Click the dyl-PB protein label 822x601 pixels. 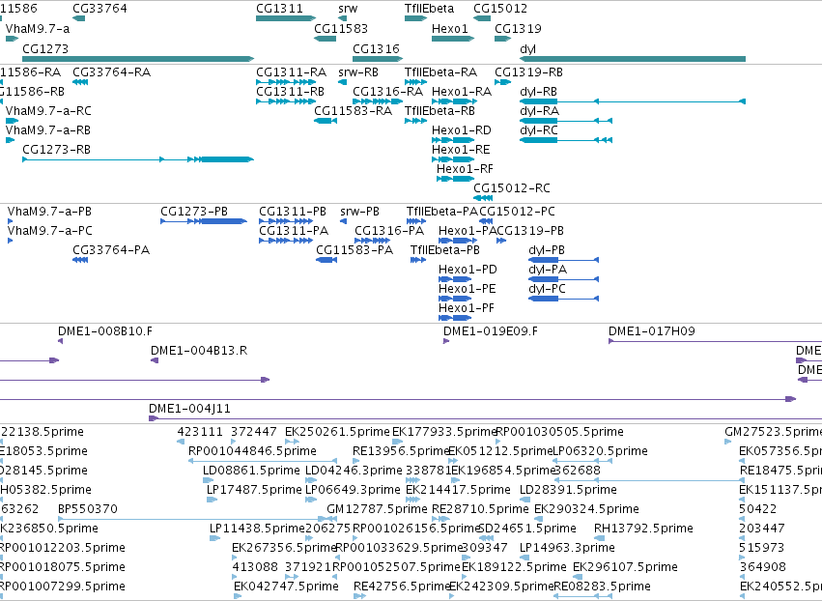point(547,249)
